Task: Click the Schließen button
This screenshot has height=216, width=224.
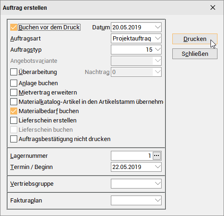Action: (195, 54)
